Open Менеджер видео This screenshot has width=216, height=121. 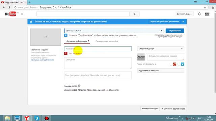tap(150, 109)
